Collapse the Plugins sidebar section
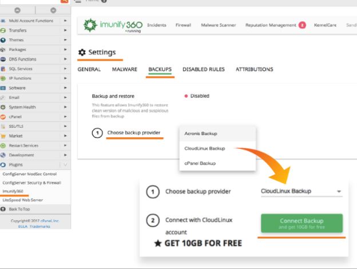The height and width of the screenshot is (269, 357). click(65, 165)
